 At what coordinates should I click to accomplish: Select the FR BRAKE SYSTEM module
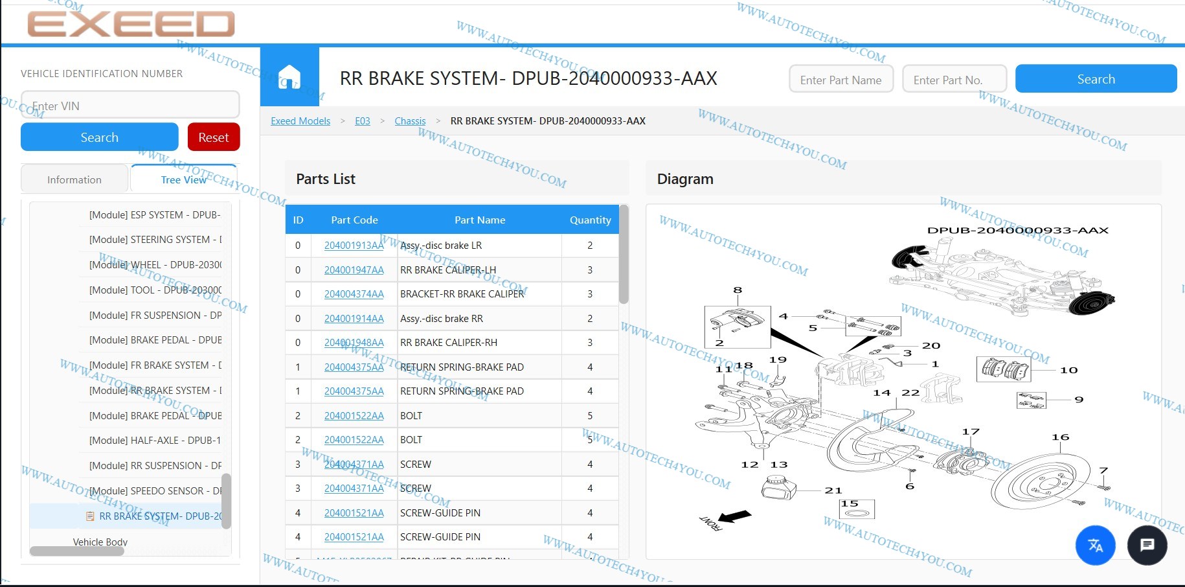tap(155, 365)
